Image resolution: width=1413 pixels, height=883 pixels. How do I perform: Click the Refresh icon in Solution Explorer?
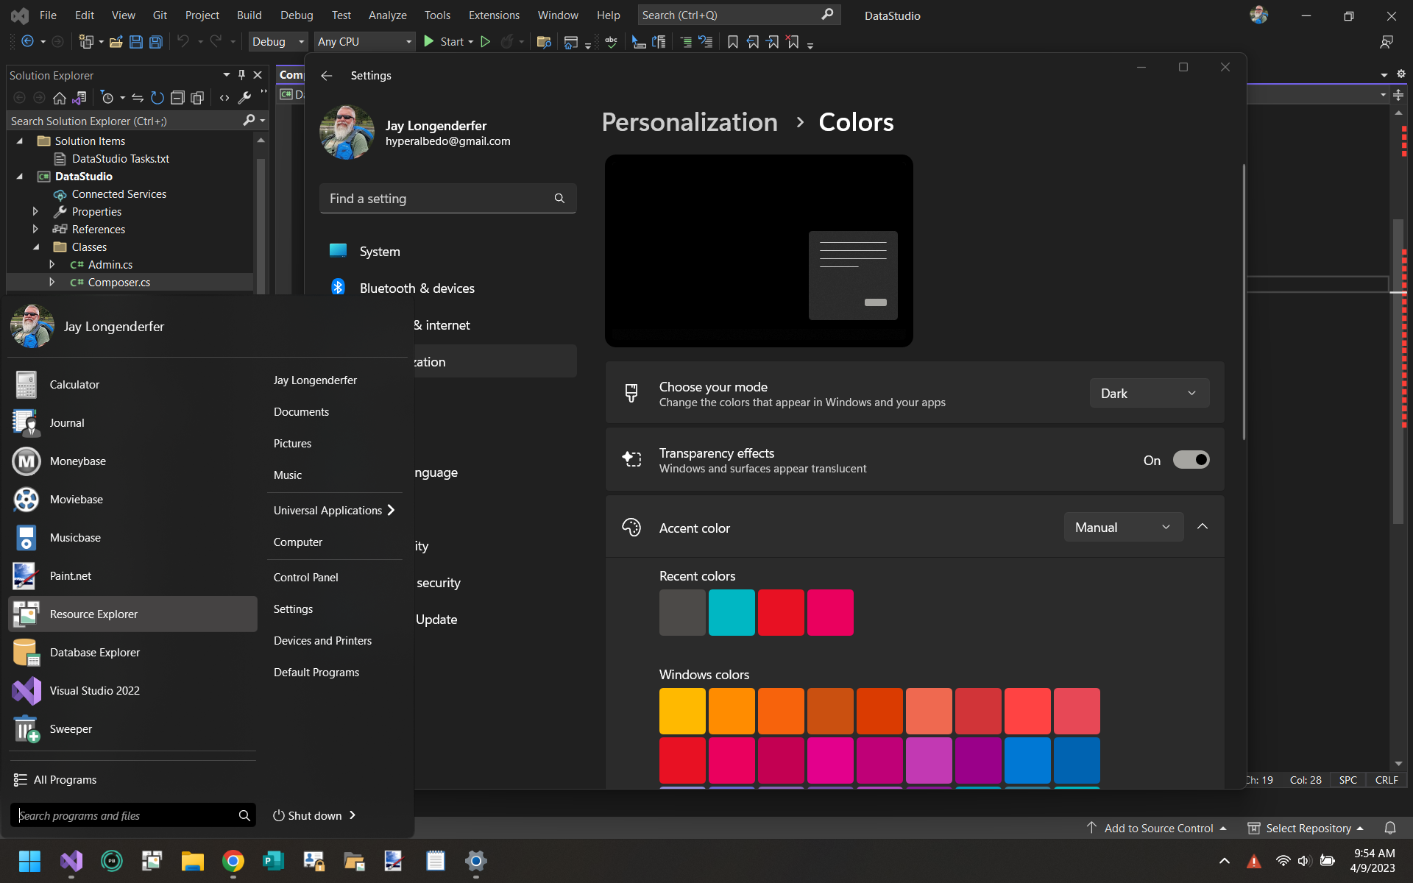(x=157, y=98)
